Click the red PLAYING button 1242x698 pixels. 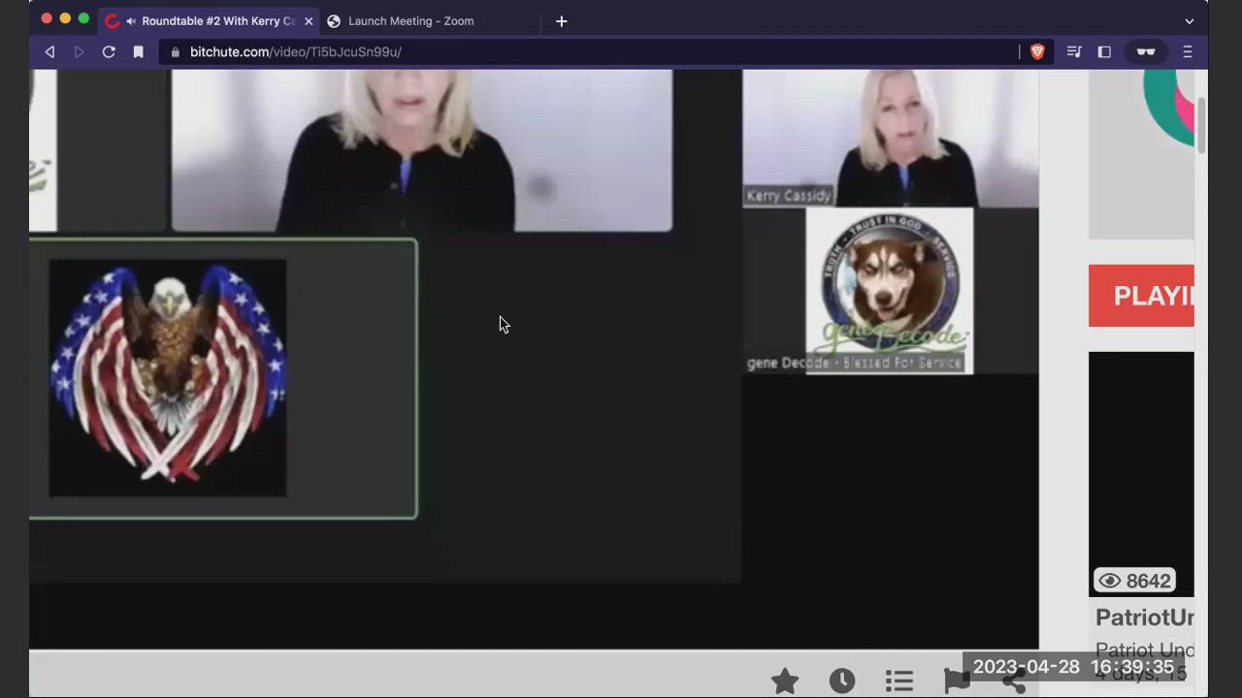coord(1142,296)
